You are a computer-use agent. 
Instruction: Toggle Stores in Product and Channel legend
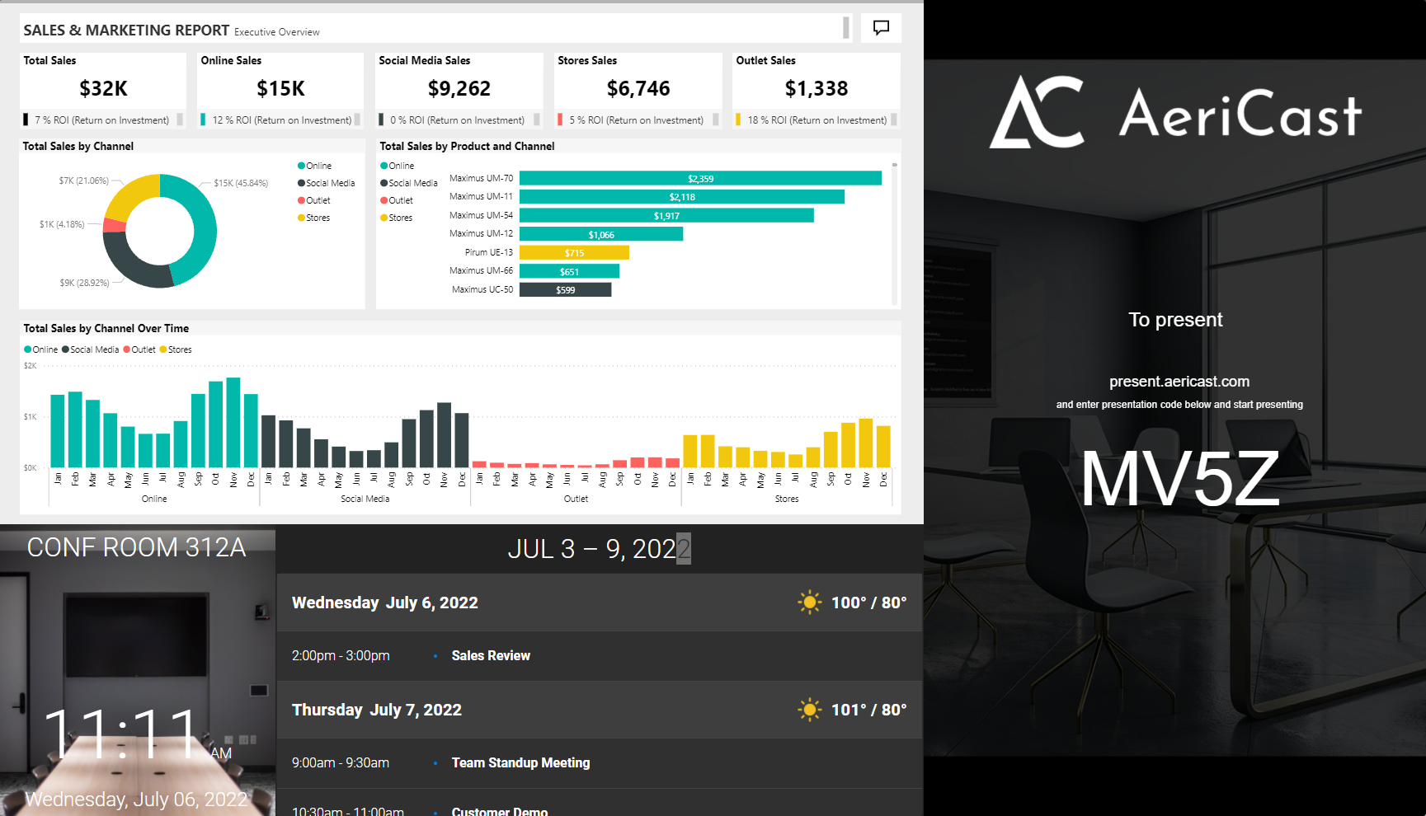(396, 218)
